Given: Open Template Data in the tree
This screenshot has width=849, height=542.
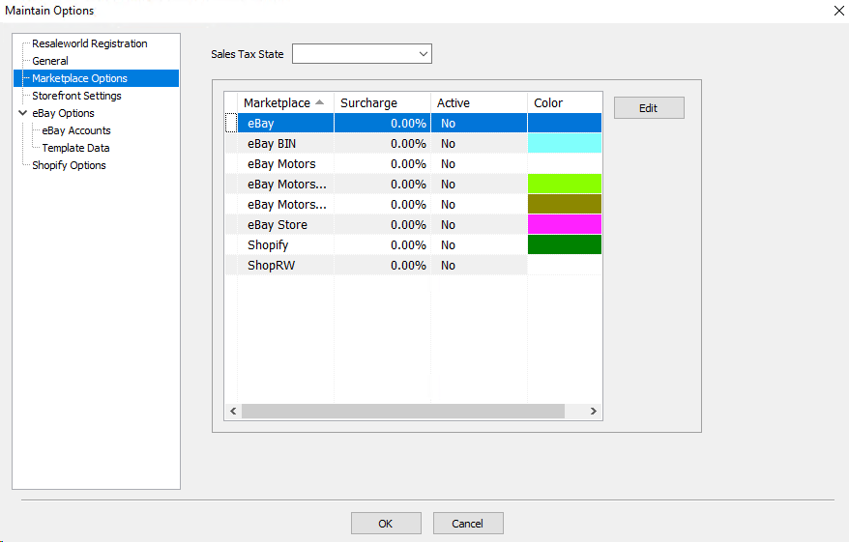Looking at the screenshot, I should click(75, 148).
